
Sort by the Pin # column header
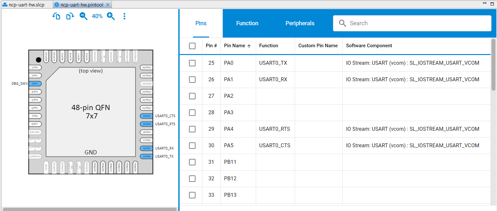(x=211, y=46)
